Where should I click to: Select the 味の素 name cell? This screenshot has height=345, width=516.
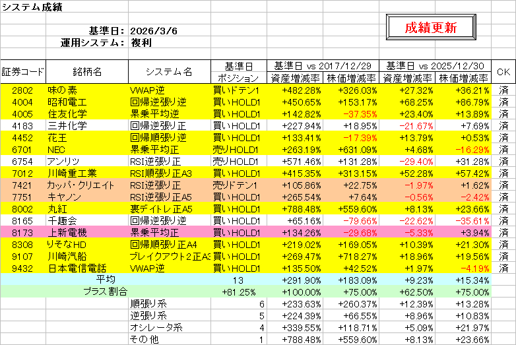[x=87, y=90]
